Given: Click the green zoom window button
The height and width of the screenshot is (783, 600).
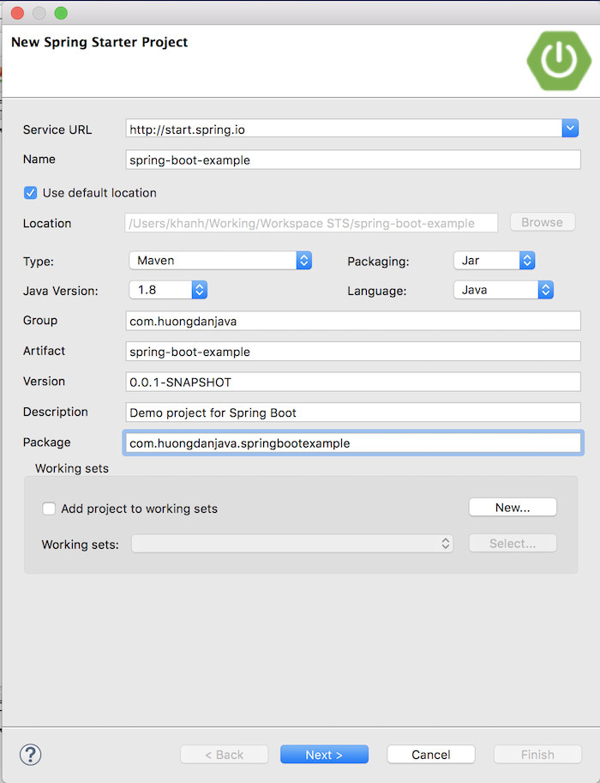Looking at the screenshot, I should pos(61,13).
